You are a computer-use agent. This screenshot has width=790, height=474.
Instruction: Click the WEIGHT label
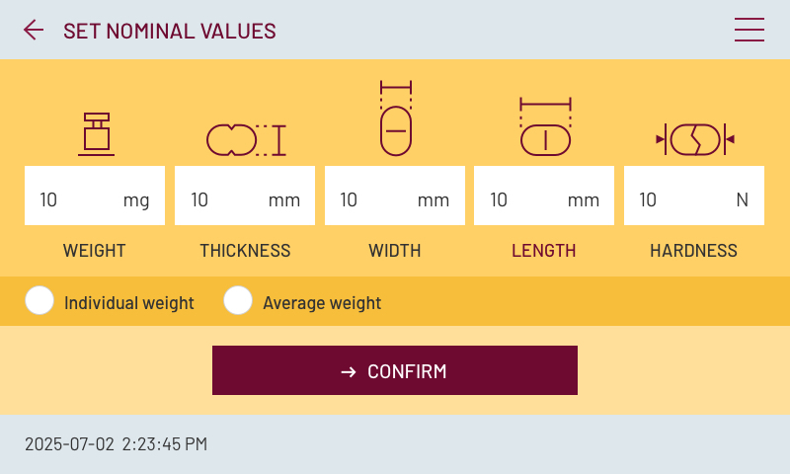click(95, 251)
